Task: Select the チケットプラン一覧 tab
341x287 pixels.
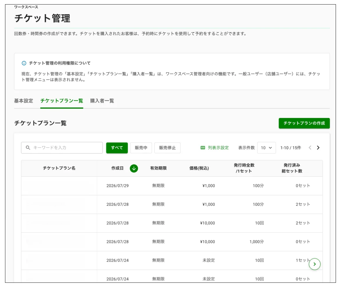Action: [62, 101]
